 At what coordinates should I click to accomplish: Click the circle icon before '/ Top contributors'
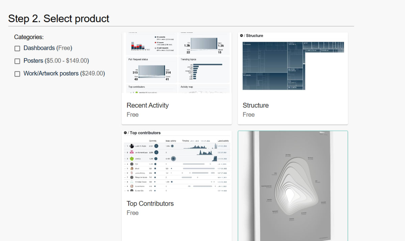[125, 133]
